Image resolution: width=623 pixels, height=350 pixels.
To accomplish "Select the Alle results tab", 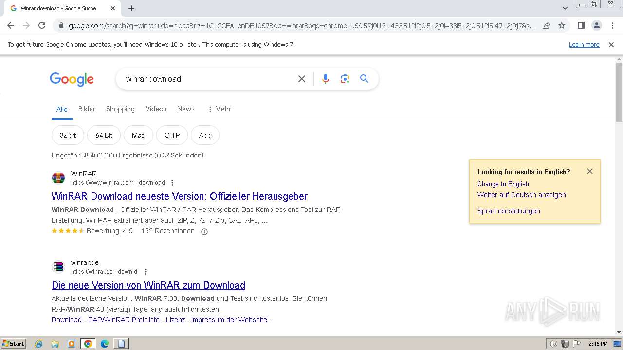I will click(x=62, y=109).
